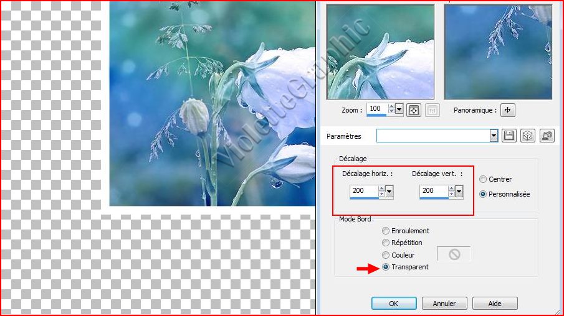This screenshot has height=316, width=564.
Task: Select the Personnalisée radio option
Action: pos(483,194)
